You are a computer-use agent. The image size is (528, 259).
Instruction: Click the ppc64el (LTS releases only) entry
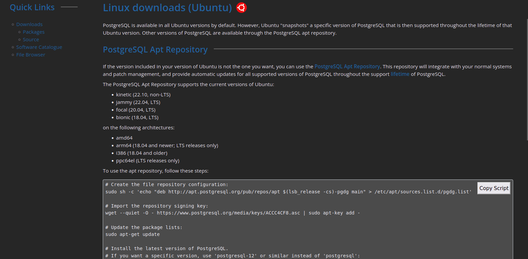pyautogui.click(x=147, y=161)
